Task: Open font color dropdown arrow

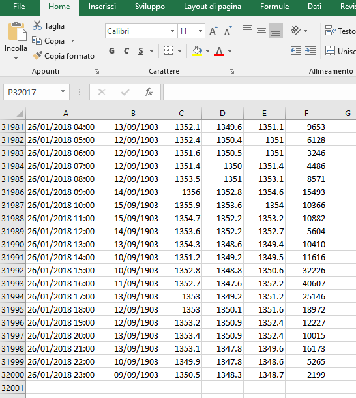Action: [x=230, y=51]
